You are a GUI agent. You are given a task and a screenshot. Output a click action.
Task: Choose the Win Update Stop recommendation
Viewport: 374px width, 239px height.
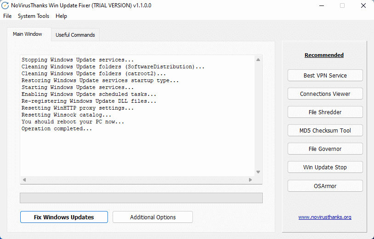(x=325, y=167)
